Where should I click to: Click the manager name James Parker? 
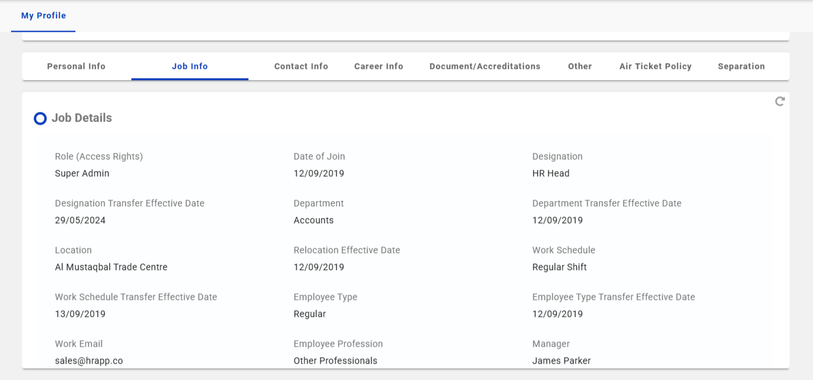[x=561, y=360]
